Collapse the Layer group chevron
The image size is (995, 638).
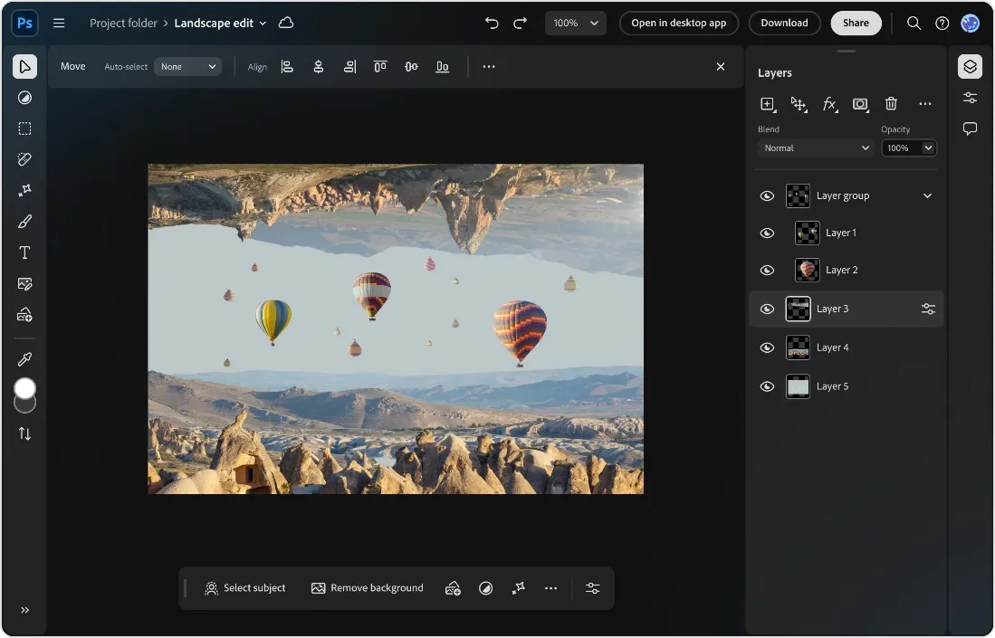pos(927,195)
